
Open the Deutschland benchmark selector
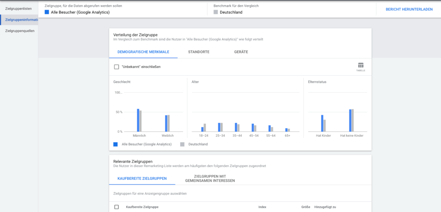click(x=230, y=12)
